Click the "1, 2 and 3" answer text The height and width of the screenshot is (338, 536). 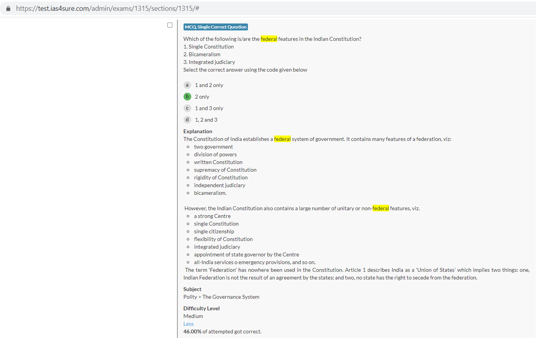206,120
